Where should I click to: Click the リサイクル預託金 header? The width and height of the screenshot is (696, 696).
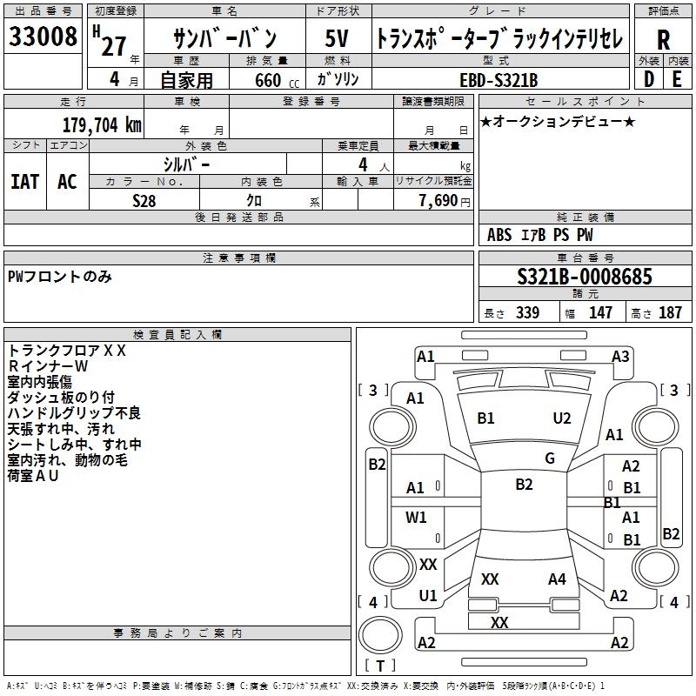coord(433,181)
